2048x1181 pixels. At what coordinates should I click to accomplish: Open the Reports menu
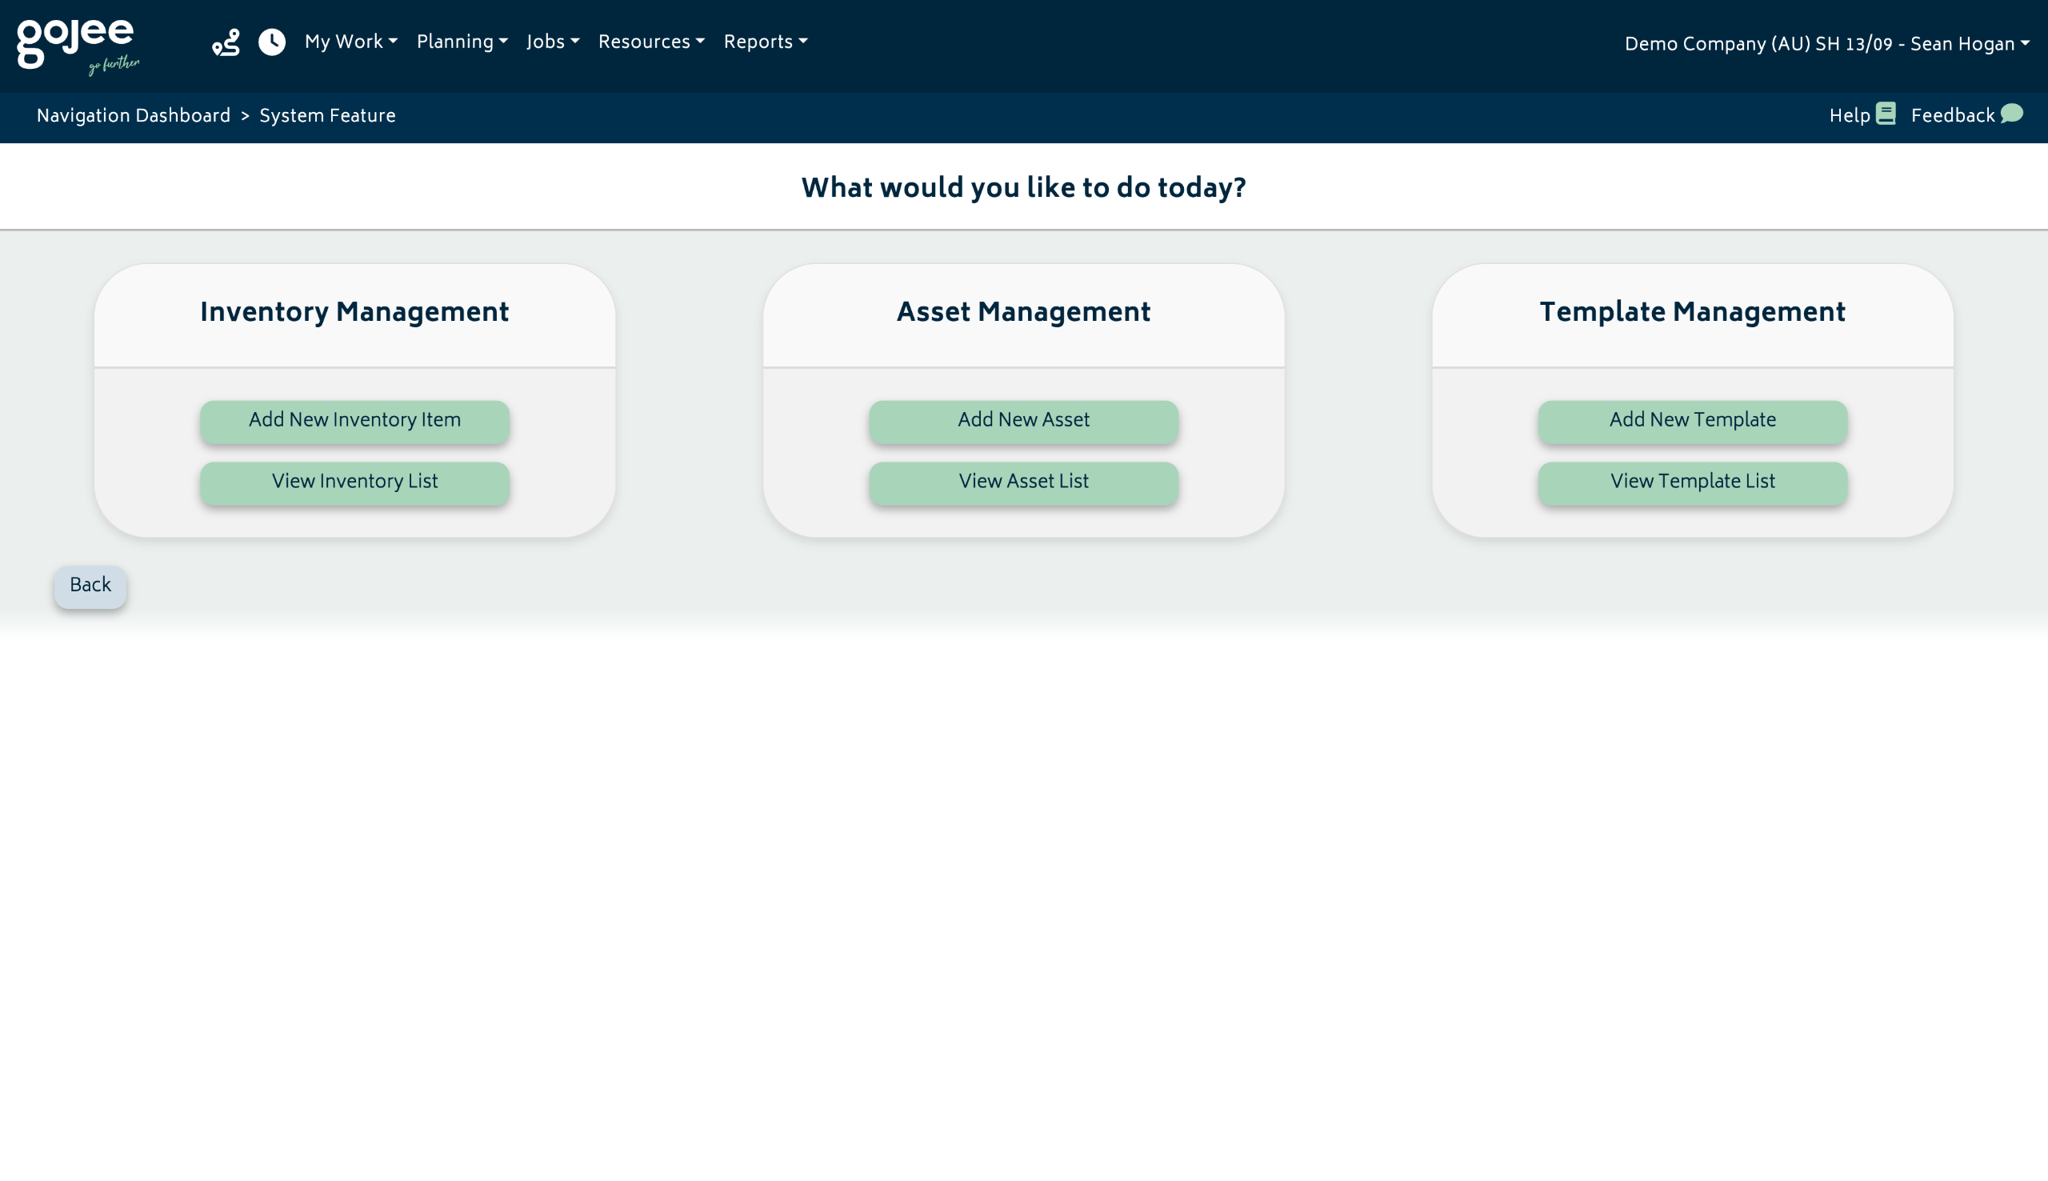pyautogui.click(x=765, y=42)
